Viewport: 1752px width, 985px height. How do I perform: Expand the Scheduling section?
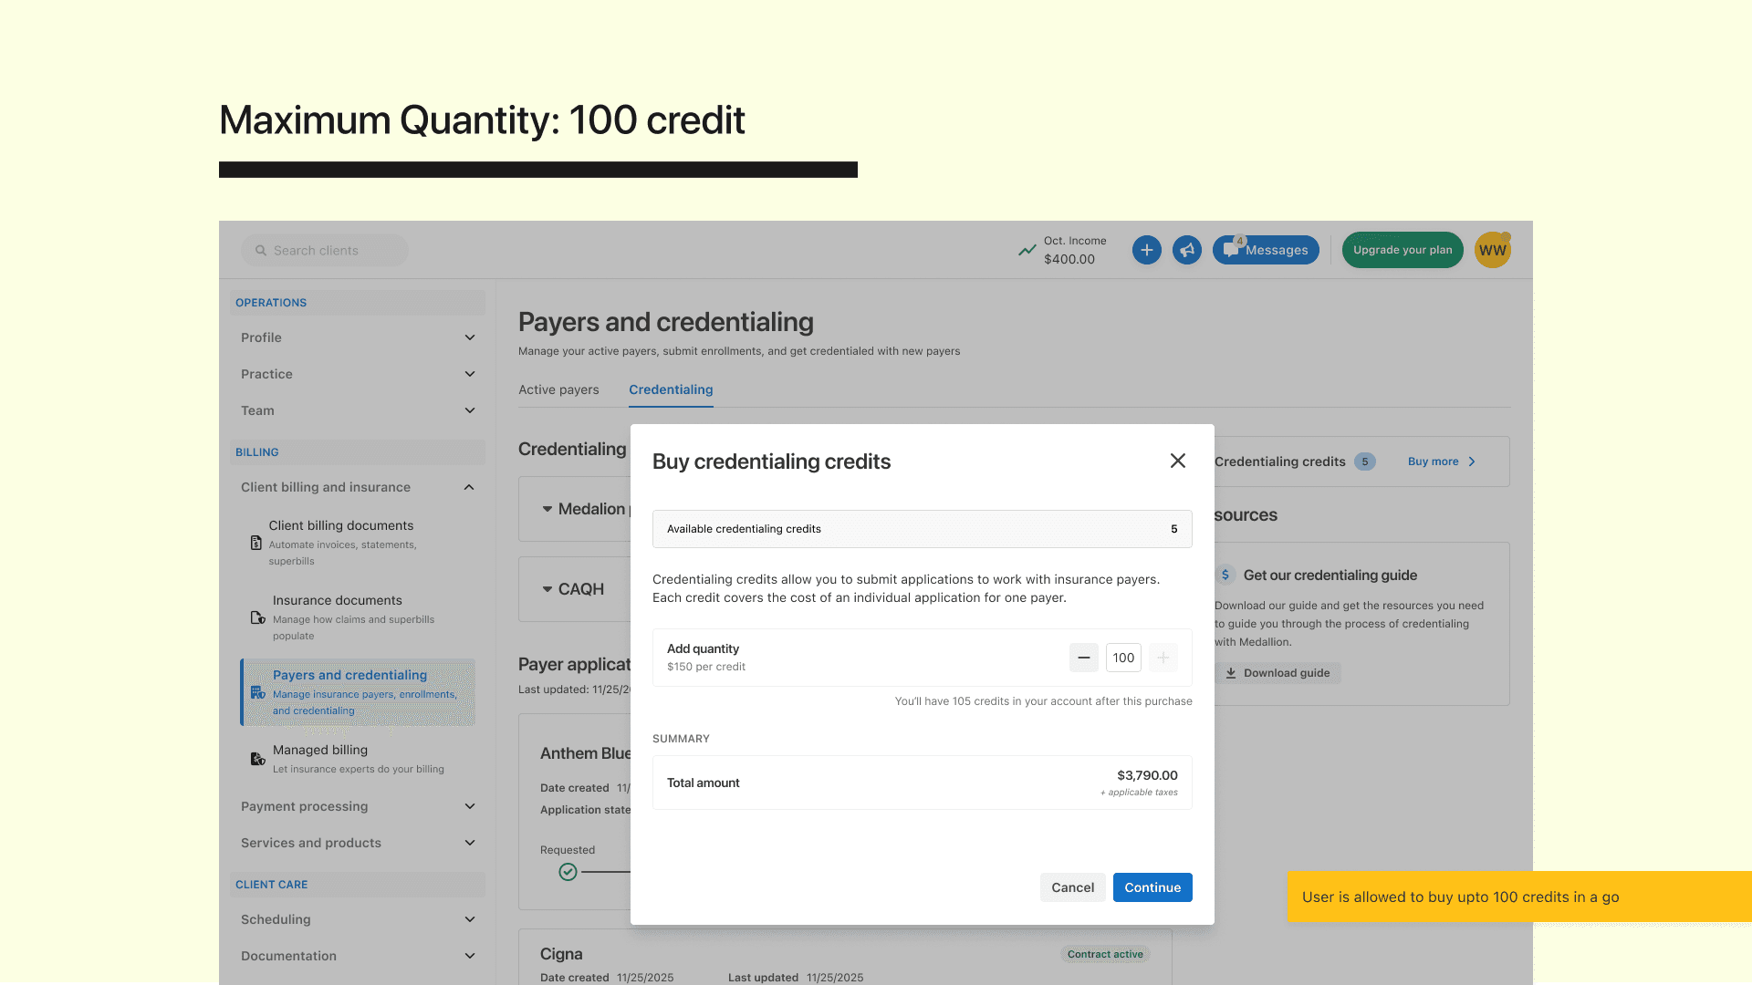pyautogui.click(x=358, y=919)
